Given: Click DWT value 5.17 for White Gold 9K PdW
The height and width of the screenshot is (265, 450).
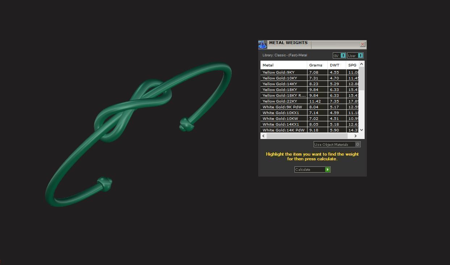Looking at the screenshot, I should (334, 107).
